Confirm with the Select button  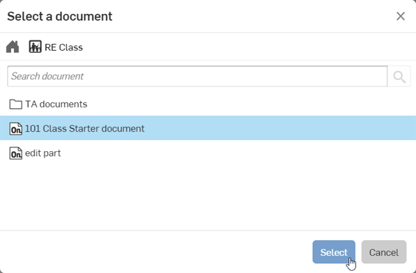[x=334, y=252]
